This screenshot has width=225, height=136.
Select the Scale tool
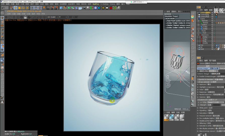[x=19, y=8]
